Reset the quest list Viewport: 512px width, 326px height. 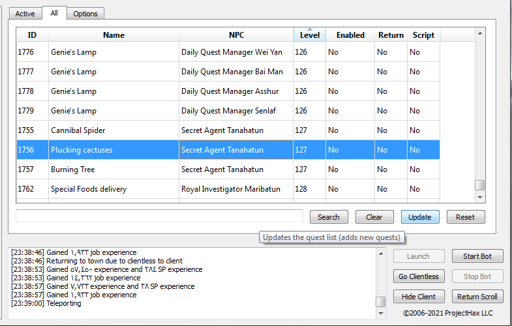[x=465, y=217]
